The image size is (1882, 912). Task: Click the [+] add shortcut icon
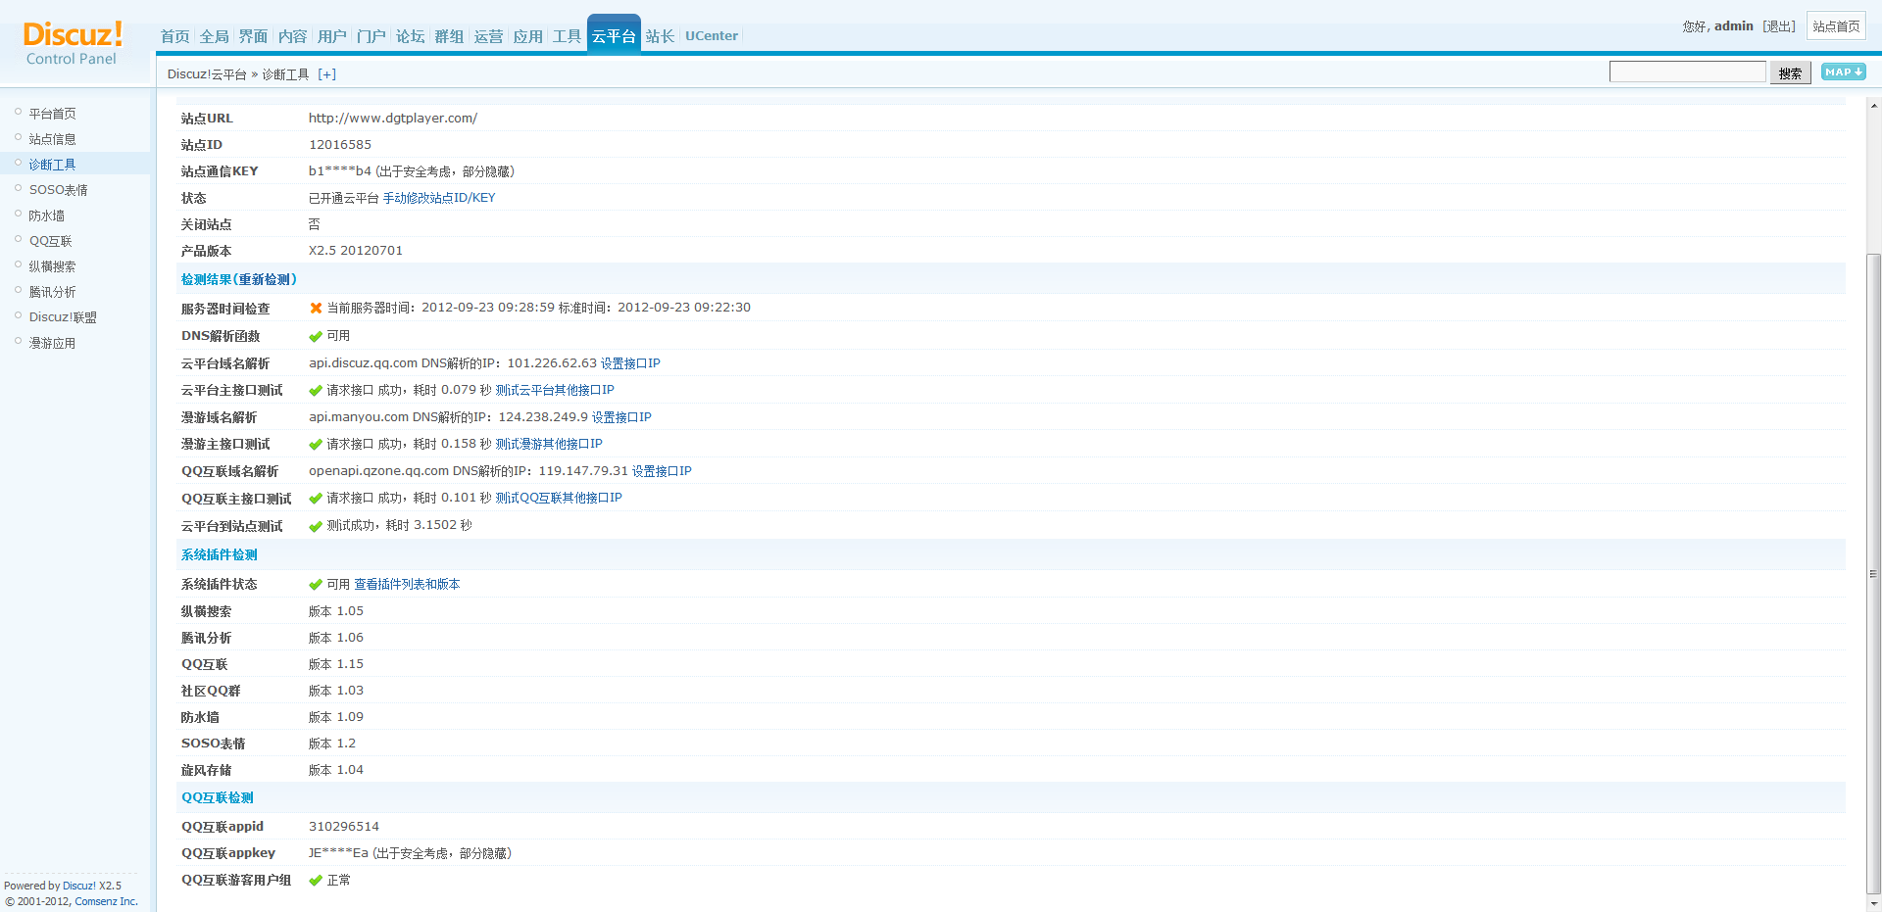tap(326, 74)
